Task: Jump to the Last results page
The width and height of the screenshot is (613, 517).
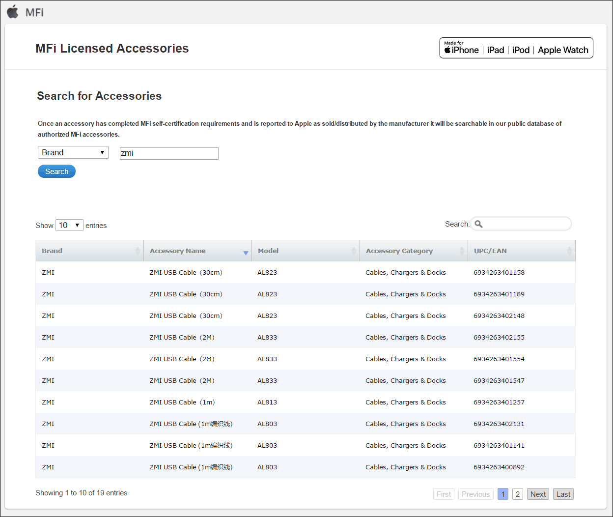Action: pyautogui.click(x=563, y=494)
